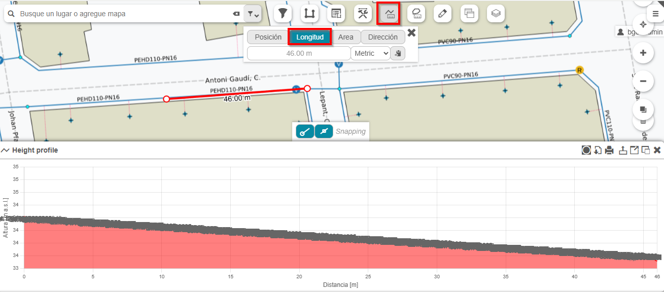Image resolution: width=664 pixels, height=292 pixels.
Task: Activate the height profile tool in toolbar
Action: click(390, 14)
